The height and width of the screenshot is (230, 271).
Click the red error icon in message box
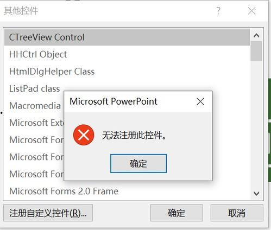pyautogui.click(x=84, y=135)
